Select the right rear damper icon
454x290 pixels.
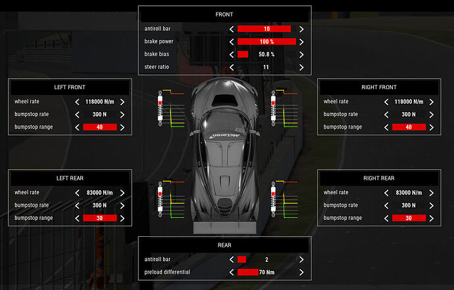(x=273, y=199)
